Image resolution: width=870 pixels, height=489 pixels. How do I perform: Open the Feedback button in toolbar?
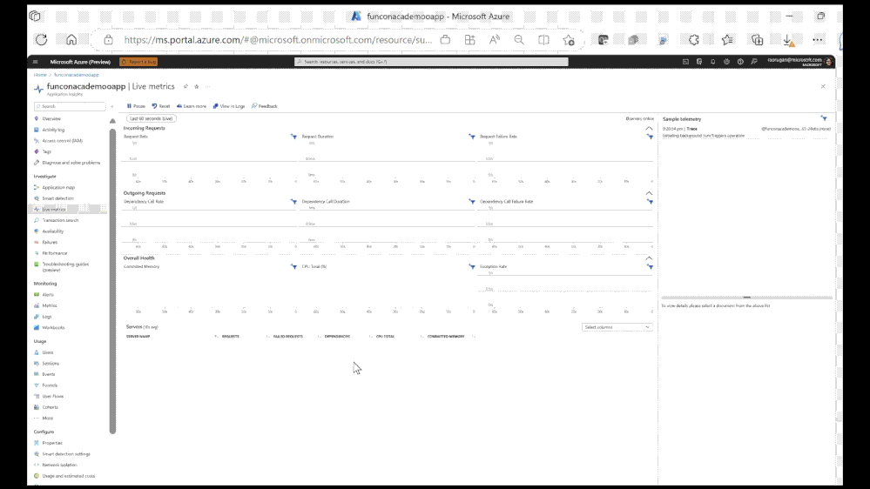point(265,106)
